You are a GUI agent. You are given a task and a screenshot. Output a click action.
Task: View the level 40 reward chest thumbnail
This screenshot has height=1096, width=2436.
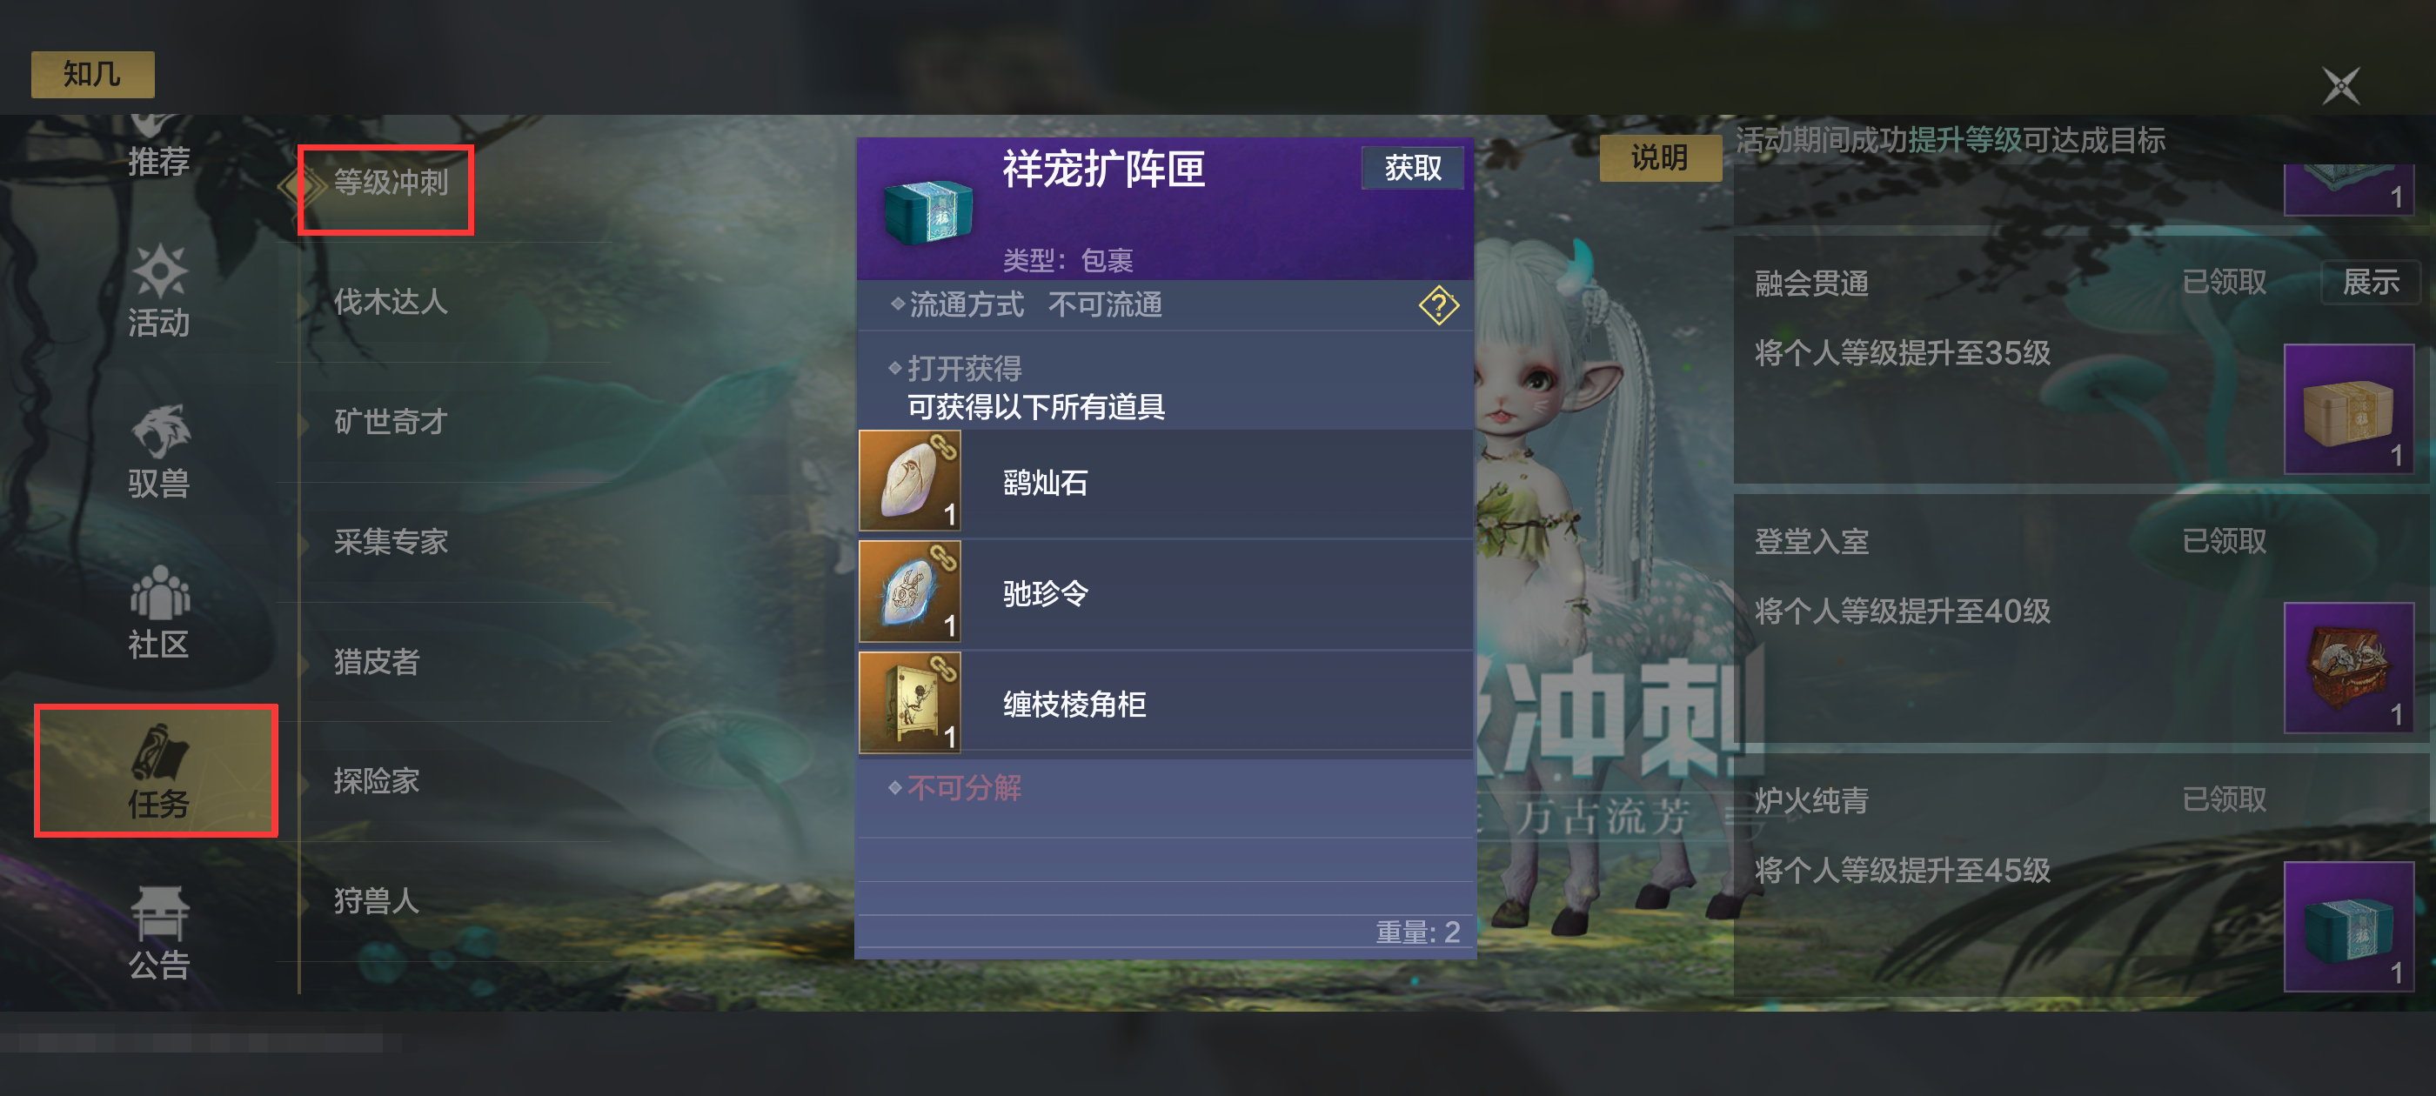(x=2348, y=668)
